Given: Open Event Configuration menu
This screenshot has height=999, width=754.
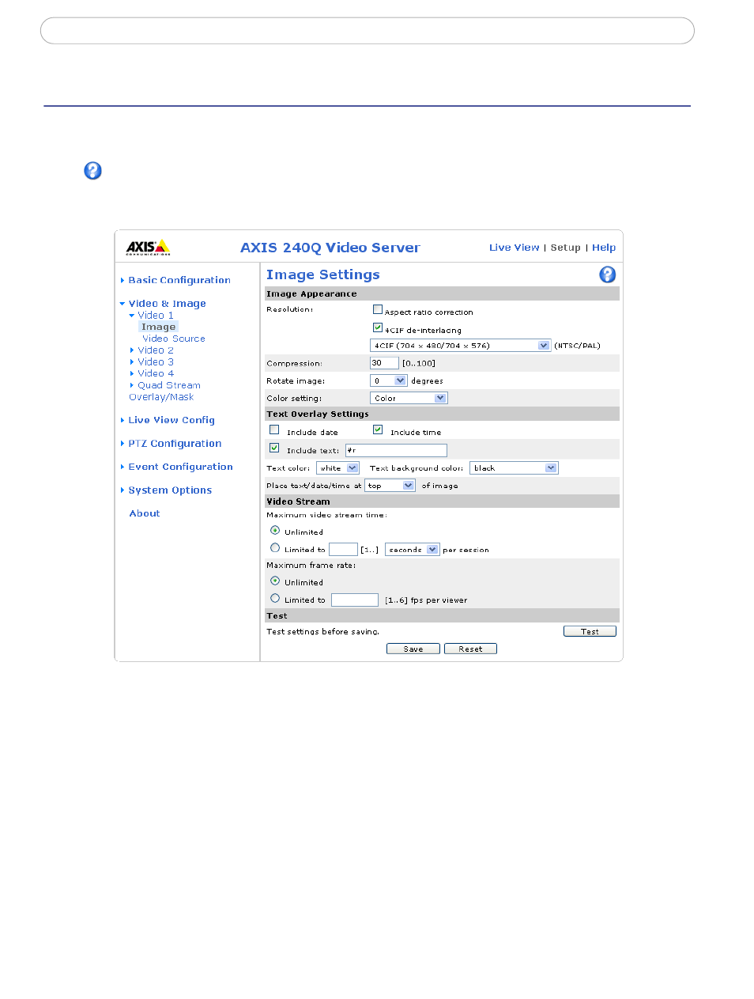Looking at the screenshot, I should 180,467.
